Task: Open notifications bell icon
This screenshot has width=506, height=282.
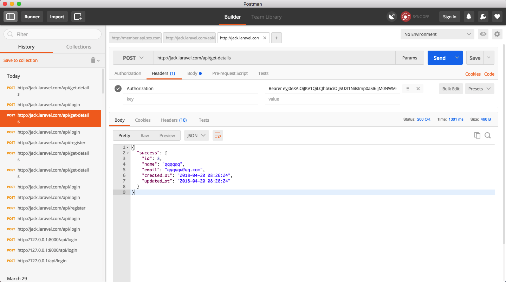Action: coord(468,17)
